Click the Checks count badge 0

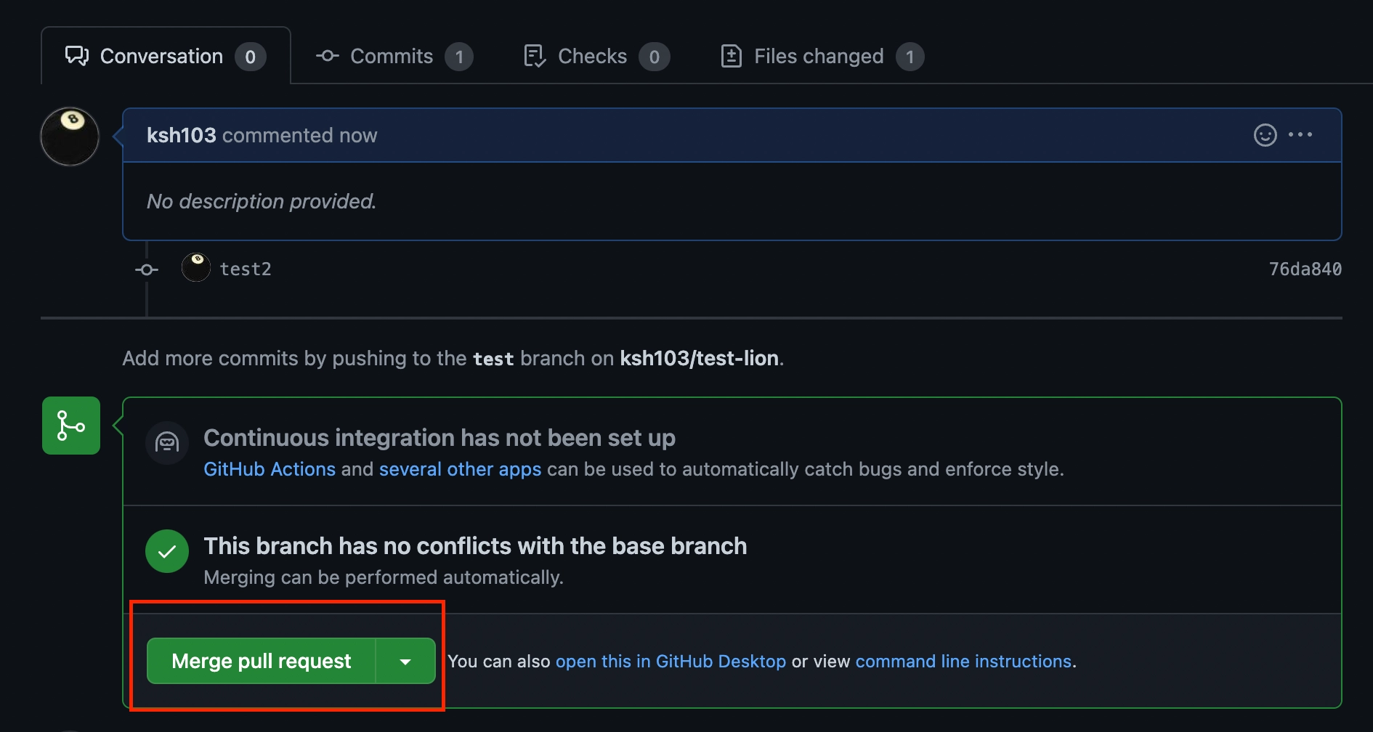(655, 57)
